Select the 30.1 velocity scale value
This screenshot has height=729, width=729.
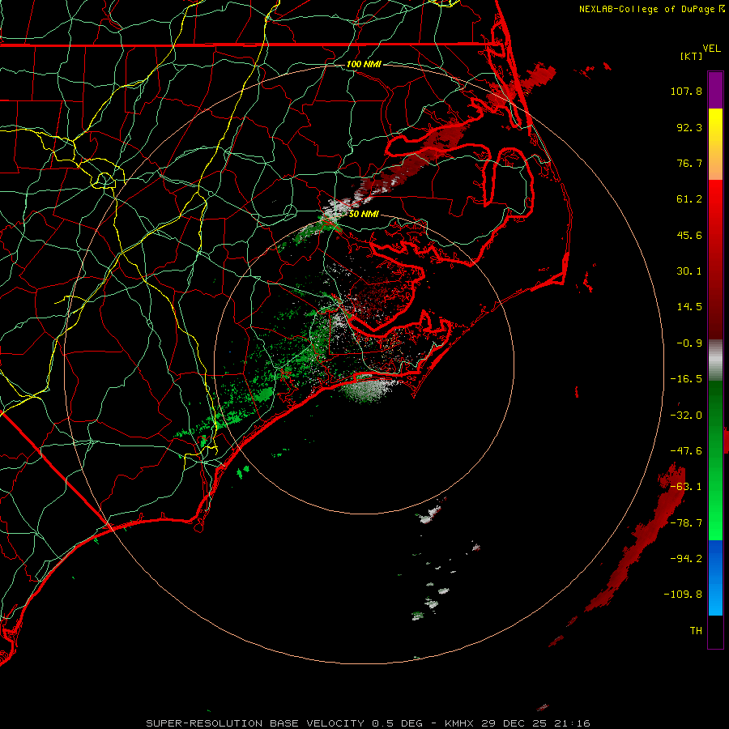[x=689, y=271]
